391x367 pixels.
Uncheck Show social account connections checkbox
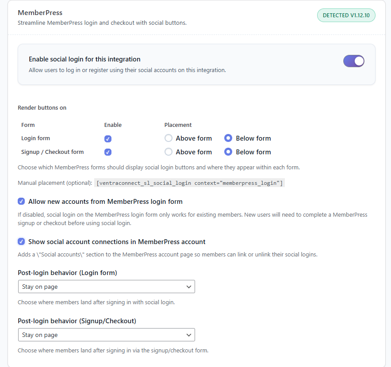tap(21, 242)
